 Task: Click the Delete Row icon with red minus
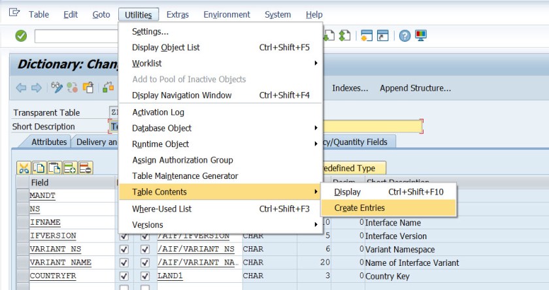tap(85, 168)
